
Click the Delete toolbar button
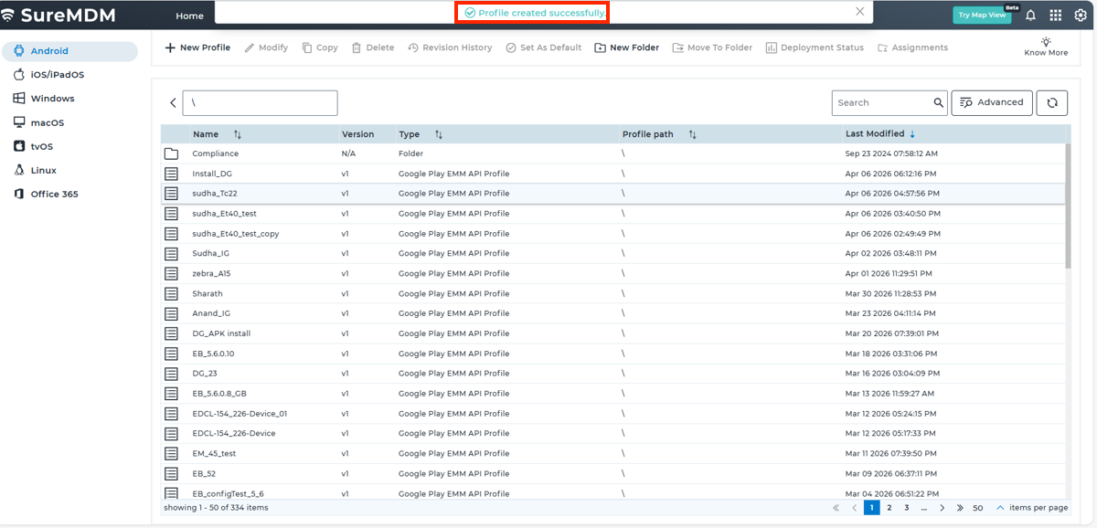pyautogui.click(x=373, y=48)
